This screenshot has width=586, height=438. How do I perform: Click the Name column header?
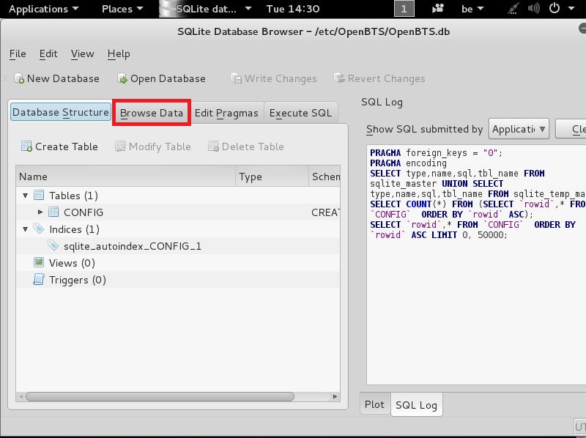[125, 177]
